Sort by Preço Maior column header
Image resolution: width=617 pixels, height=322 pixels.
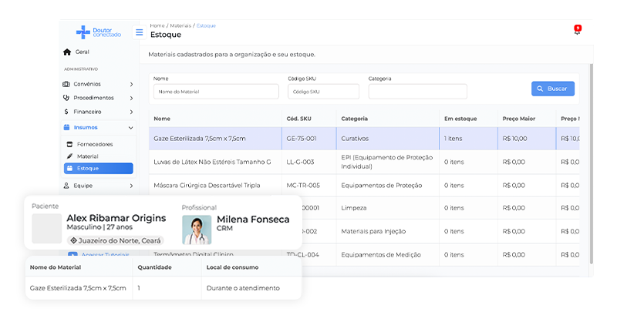coord(519,119)
